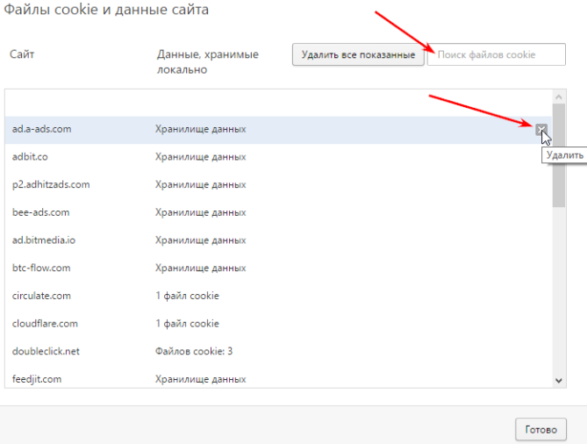Image resolution: width=587 pixels, height=444 pixels.
Task: Click the vertical scrollbar thumb
Action: [x=559, y=155]
